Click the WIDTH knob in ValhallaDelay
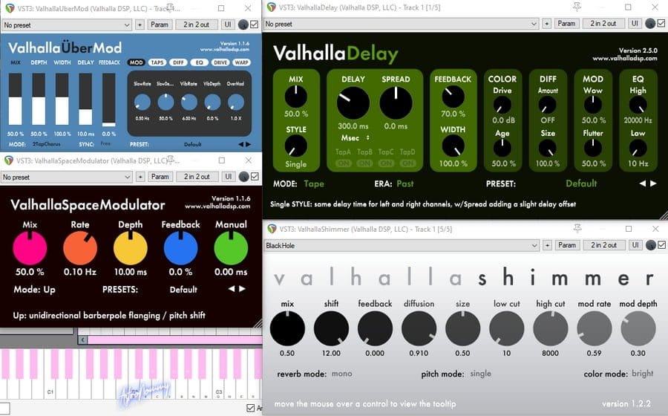 tap(453, 146)
